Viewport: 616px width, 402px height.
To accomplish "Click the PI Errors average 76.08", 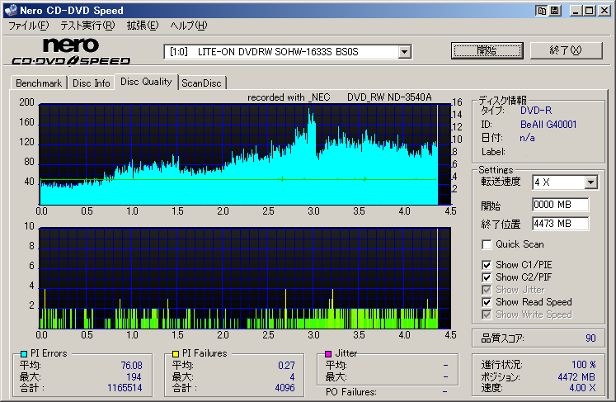I will tap(132, 366).
